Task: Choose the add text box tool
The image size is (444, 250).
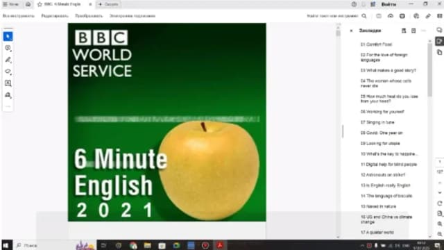Action: point(8,83)
